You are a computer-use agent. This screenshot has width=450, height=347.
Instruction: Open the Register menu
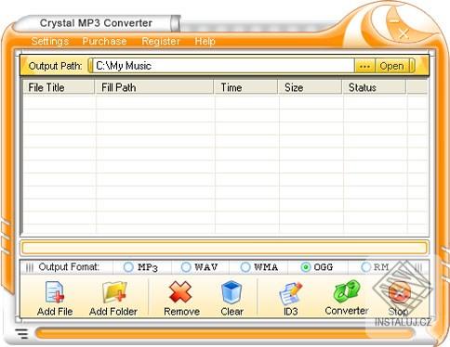coord(161,41)
